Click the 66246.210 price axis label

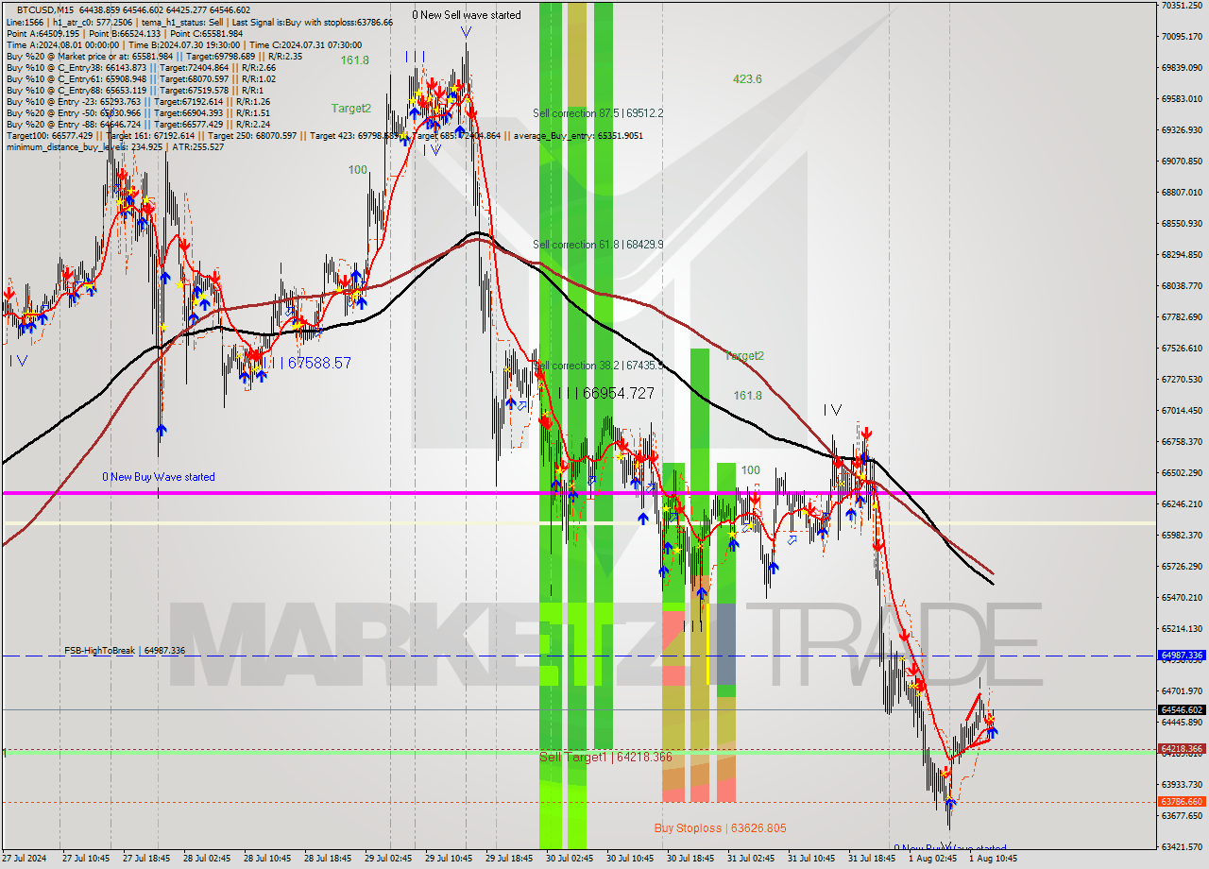coord(1182,503)
